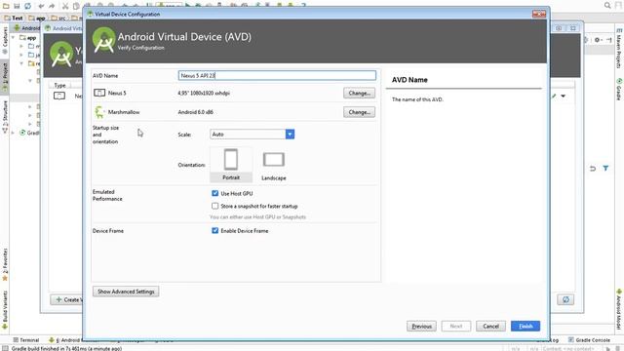Open the Favorites side tab
Viewport: 624px width, 351px height.
tap(5, 264)
